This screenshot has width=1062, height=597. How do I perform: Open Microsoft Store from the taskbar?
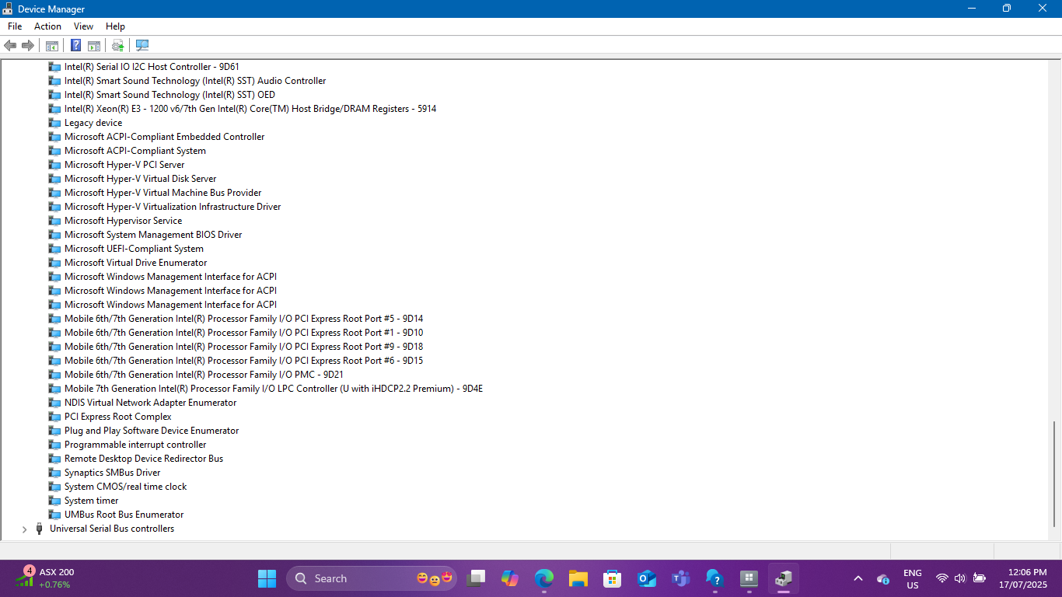pyautogui.click(x=612, y=578)
